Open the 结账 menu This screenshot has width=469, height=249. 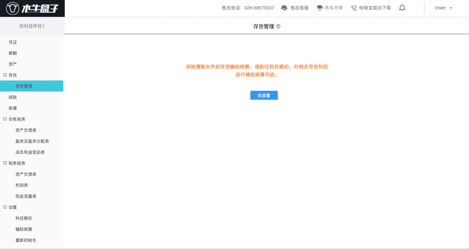(13, 97)
